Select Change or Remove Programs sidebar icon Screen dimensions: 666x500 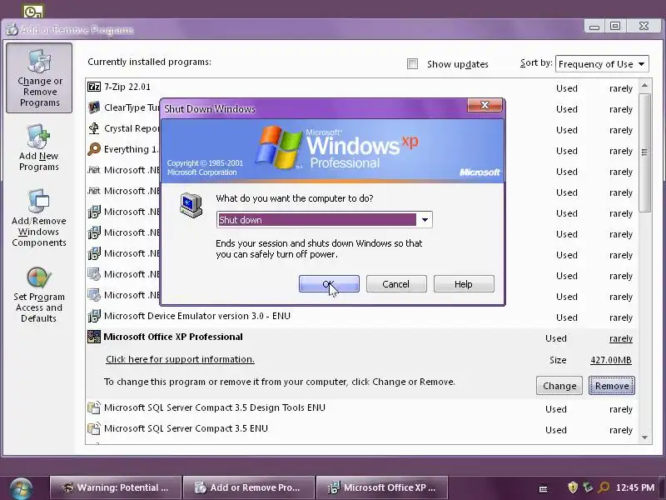point(39,77)
